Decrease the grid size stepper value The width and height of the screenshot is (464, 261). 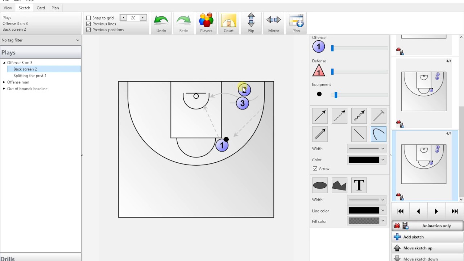tap(123, 18)
